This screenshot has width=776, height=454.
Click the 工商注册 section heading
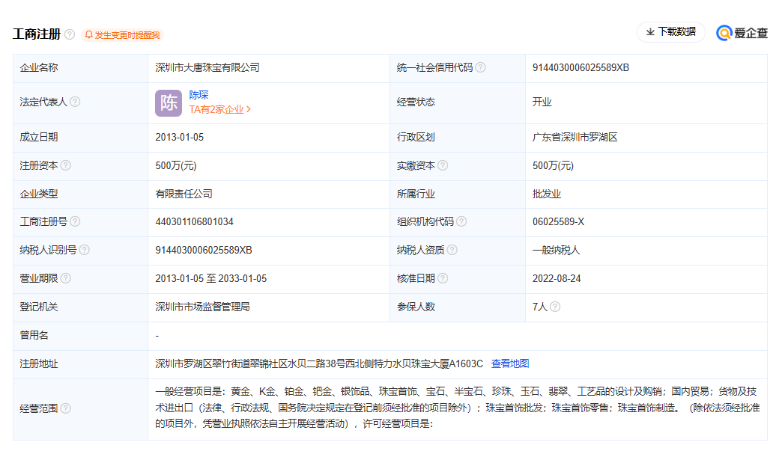click(x=37, y=34)
